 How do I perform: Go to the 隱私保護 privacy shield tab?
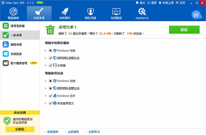(90, 14)
